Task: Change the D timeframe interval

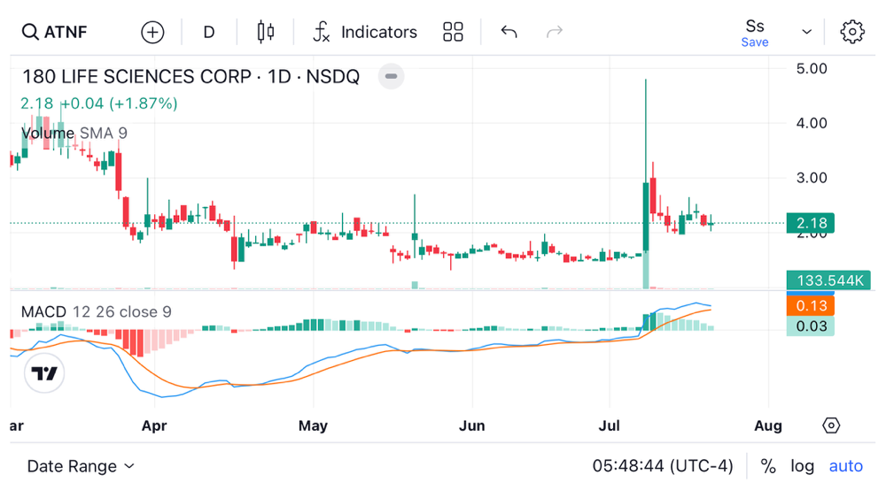Action: (x=208, y=32)
